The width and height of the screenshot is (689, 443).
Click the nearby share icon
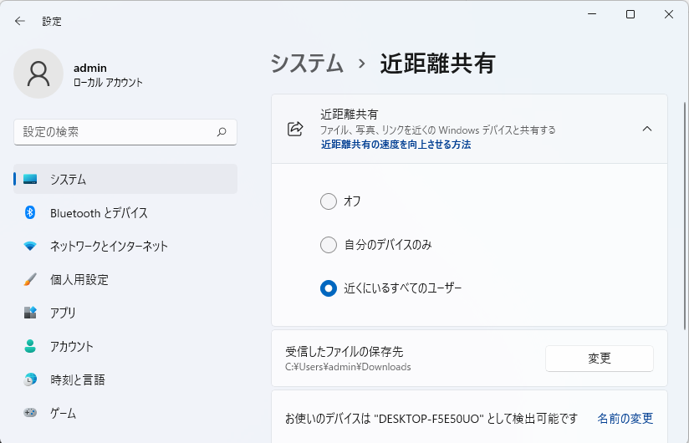tap(295, 129)
